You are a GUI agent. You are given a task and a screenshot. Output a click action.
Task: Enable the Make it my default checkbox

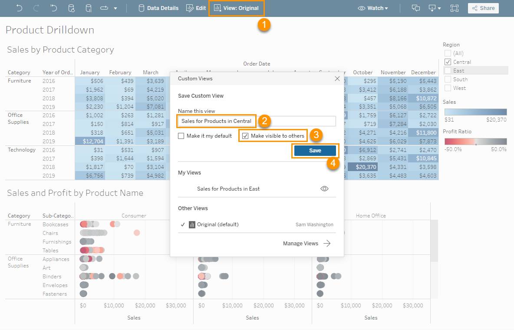click(181, 136)
